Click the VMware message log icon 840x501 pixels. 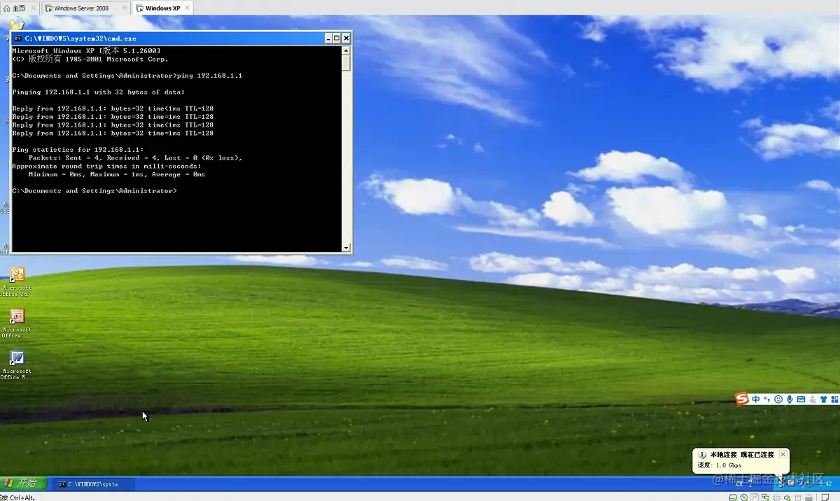coord(825,498)
